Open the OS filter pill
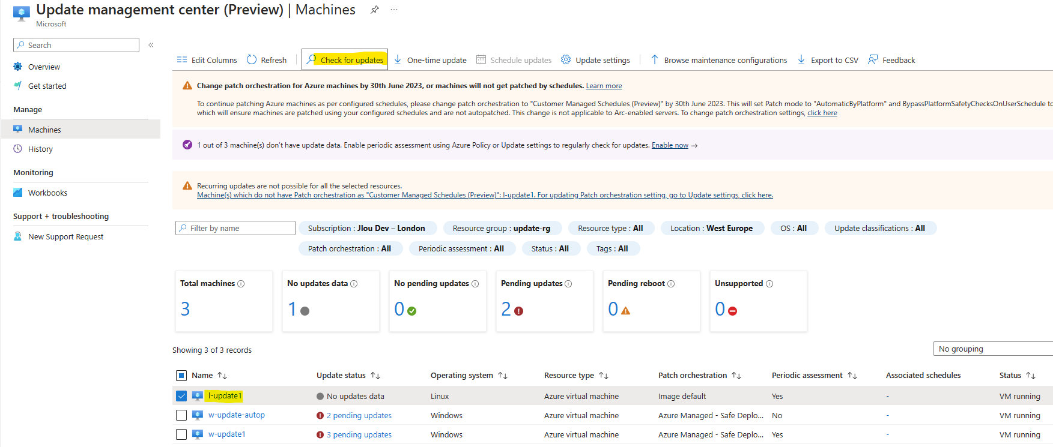This screenshot has width=1053, height=447. (x=794, y=228)
